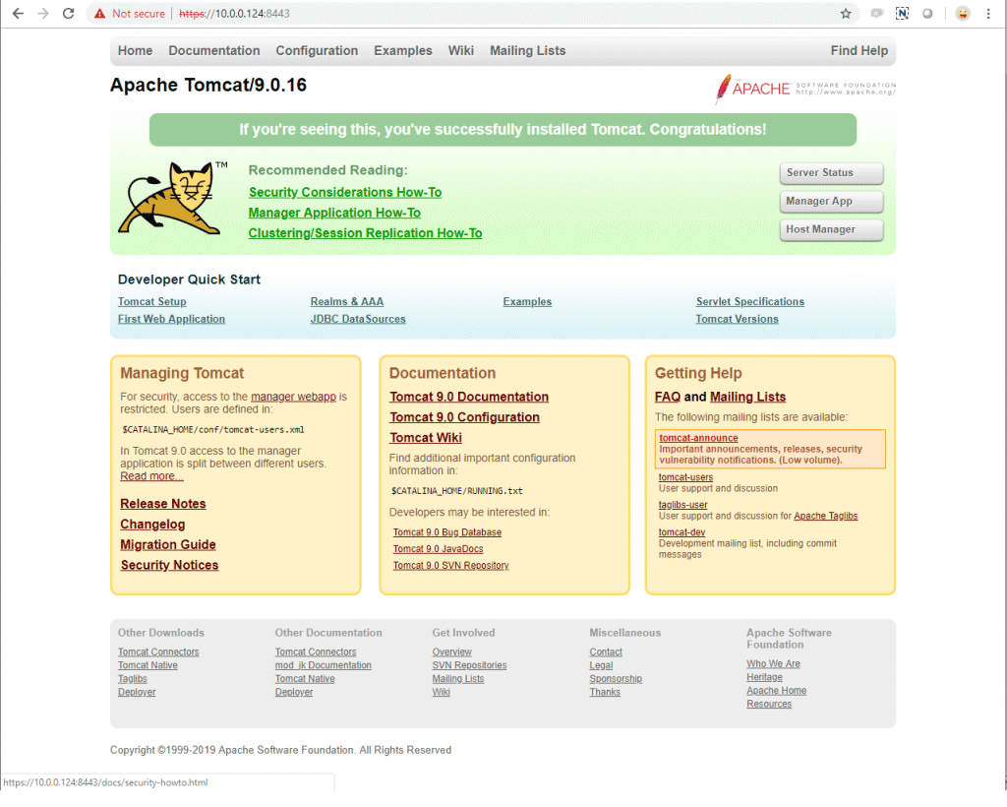Open the Home navigation item

[x=135, y=51]
